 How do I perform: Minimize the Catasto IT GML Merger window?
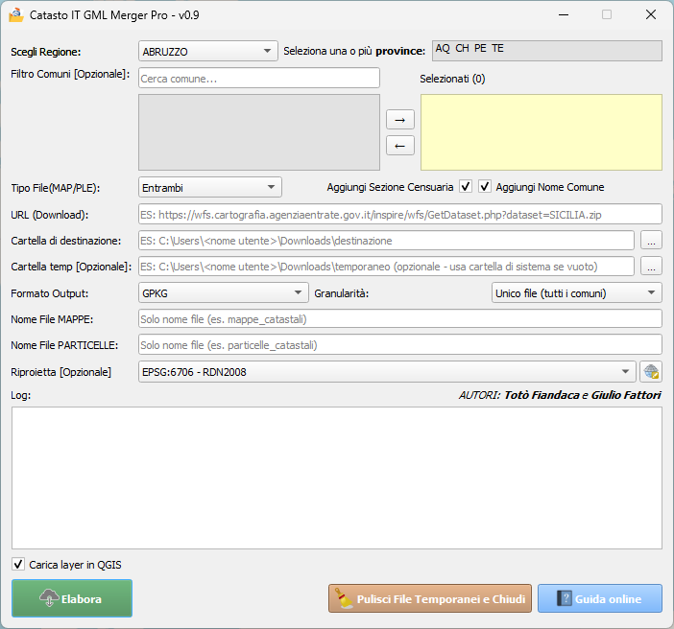564,15
